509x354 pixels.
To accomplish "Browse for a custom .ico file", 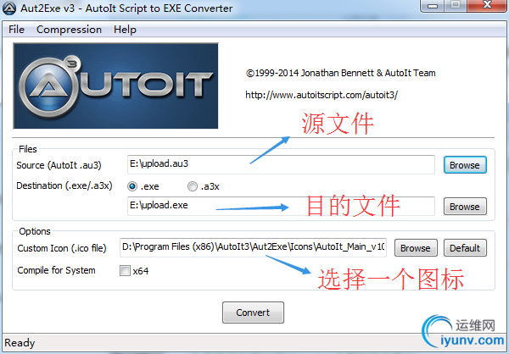I will point(416,248).
